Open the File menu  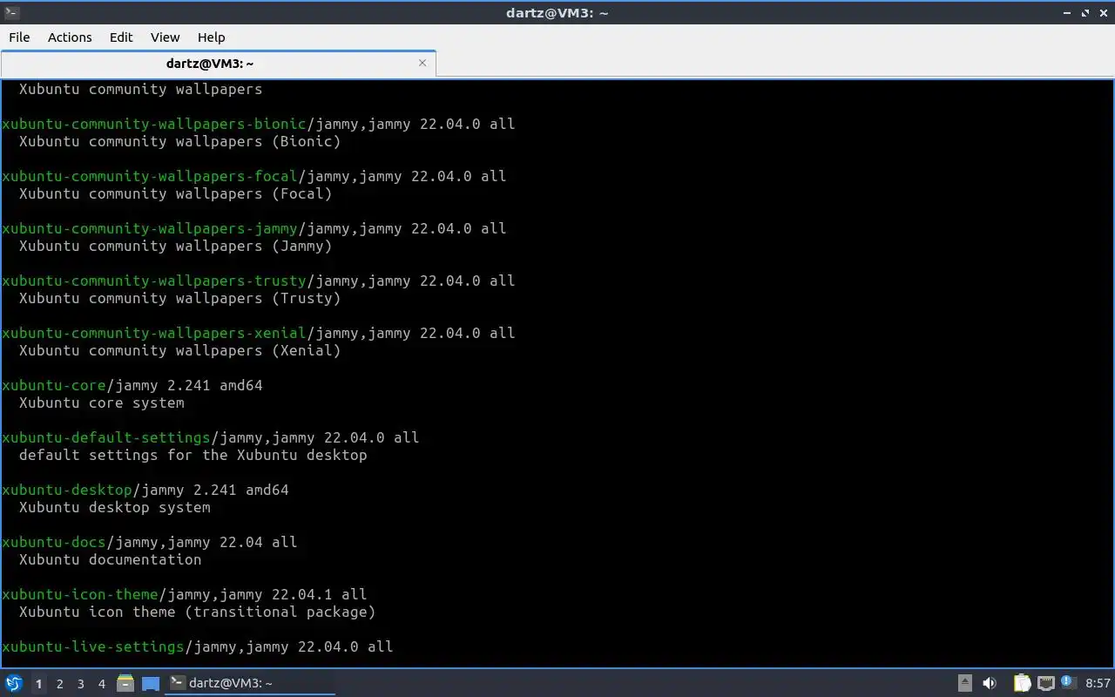[19, 37]
